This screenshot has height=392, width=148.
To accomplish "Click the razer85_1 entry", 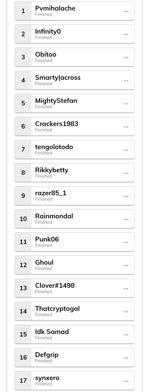I will point(74,196).
